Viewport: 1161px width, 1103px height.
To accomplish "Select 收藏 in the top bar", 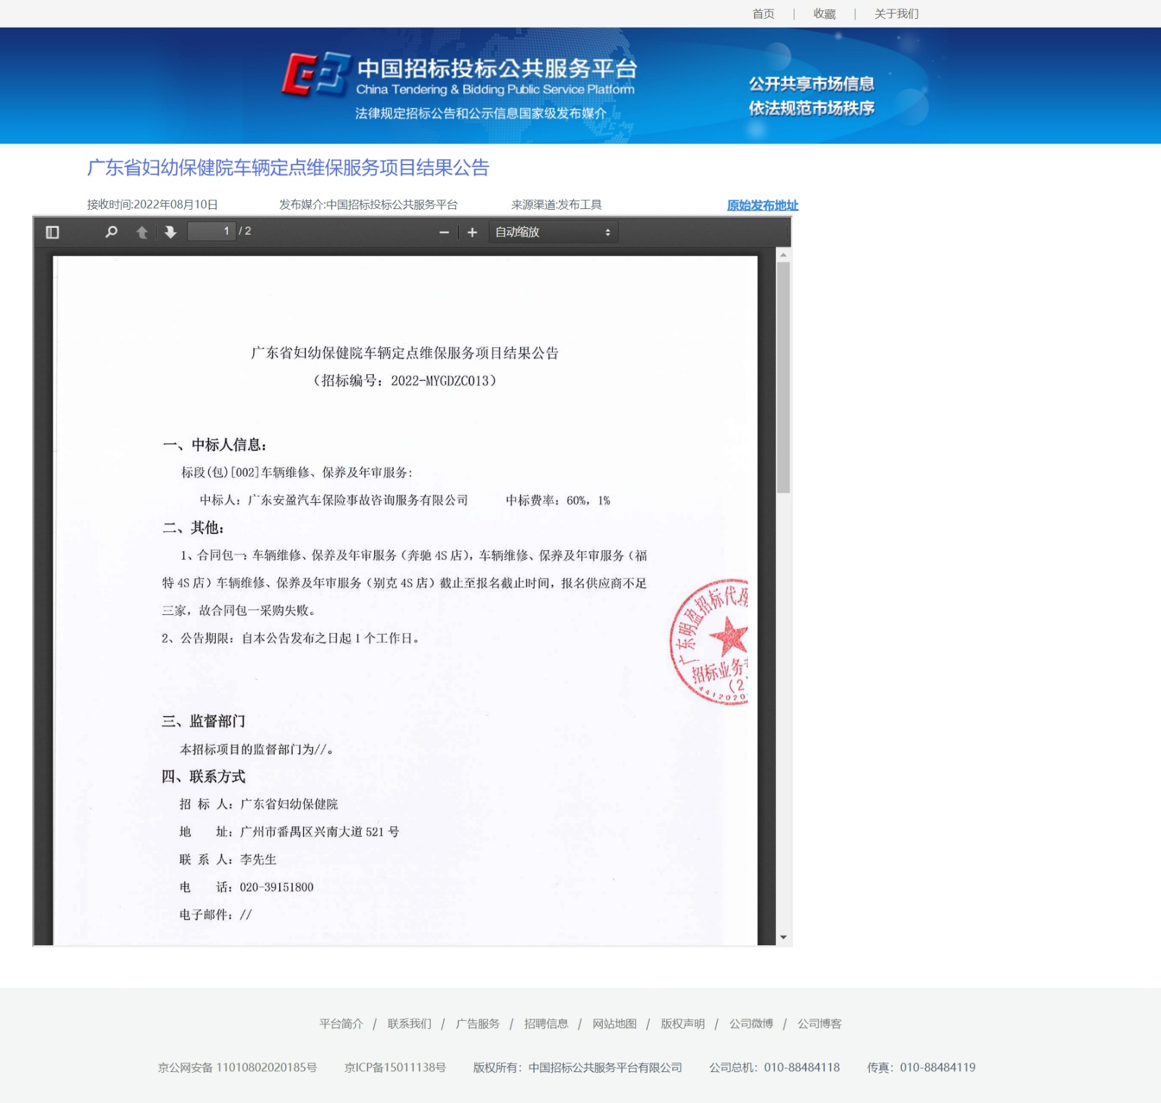I will [x=824, y=13].
